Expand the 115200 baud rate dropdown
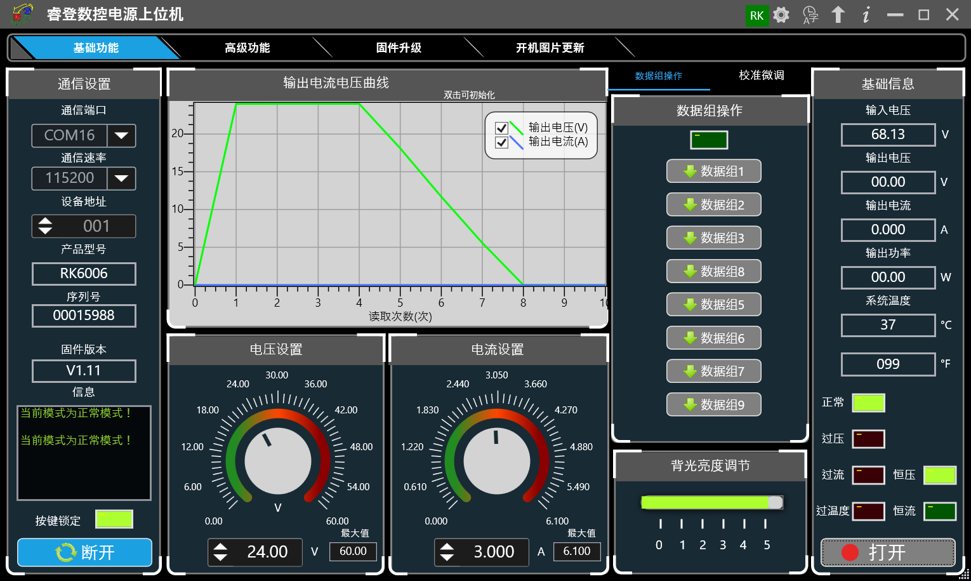The image size is (971, 581). point(121,178)
